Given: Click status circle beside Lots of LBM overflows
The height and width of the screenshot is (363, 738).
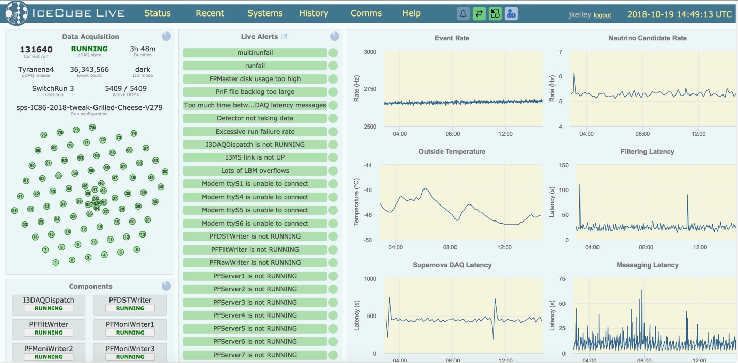Looking at the screenshot, I should coord(333,171).
